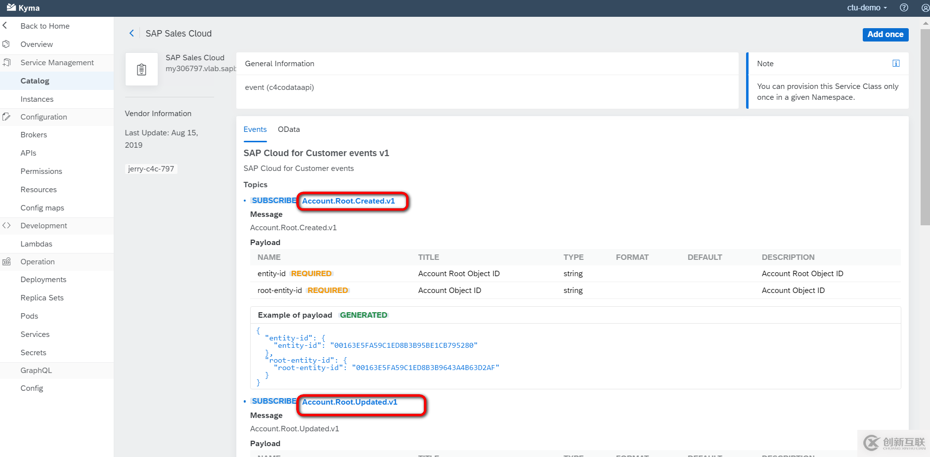This screenshot has height=457, width=930.
Task: Switch to the OData tab
Action: [x=289, y=129]
